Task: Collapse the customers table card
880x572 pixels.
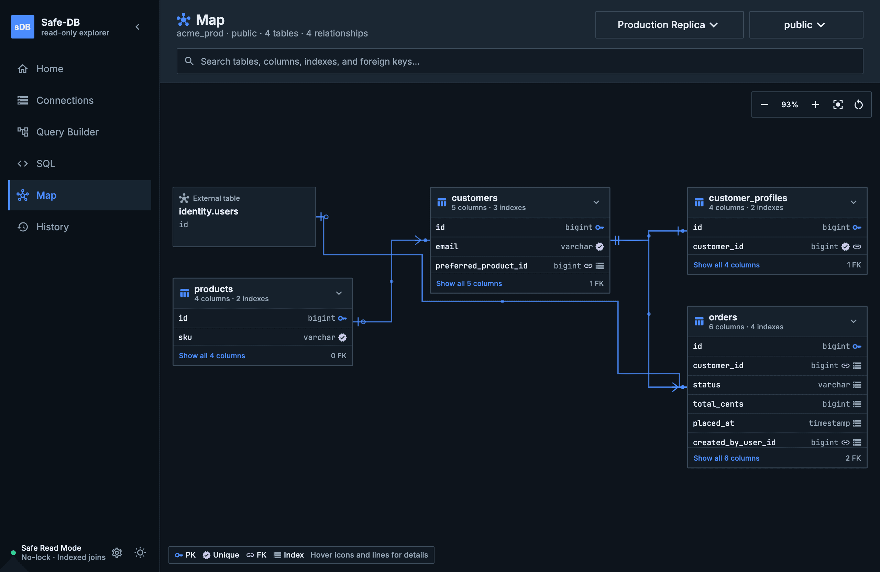Action: (596, 202)
